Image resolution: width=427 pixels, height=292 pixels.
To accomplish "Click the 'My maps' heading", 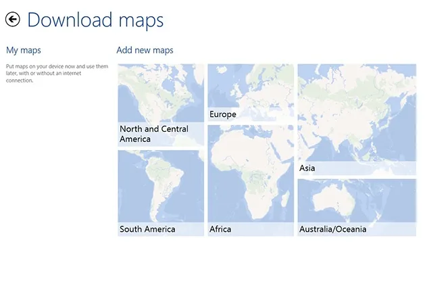I will pyautogui.click(x=24, y=51).
